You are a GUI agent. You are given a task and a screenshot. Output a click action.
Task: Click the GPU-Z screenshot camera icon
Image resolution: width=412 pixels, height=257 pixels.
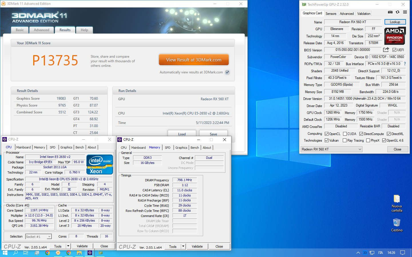click(390, 12)
